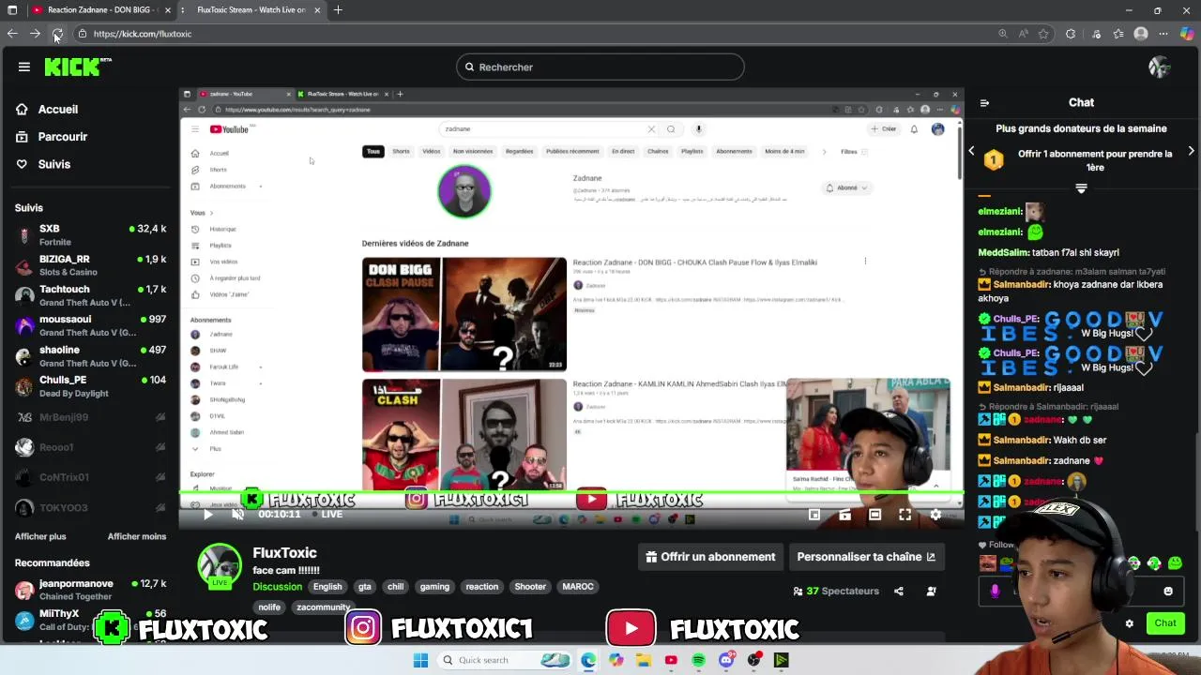Go back in browser history
This screenshot has width=1201, height=675.
(12, 34)
